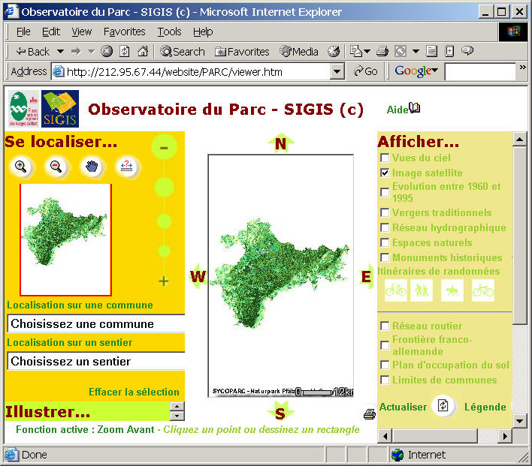This screenshot has width=532, height=466.
Task: Click the browser Refresh button
Action: (125, 52)
